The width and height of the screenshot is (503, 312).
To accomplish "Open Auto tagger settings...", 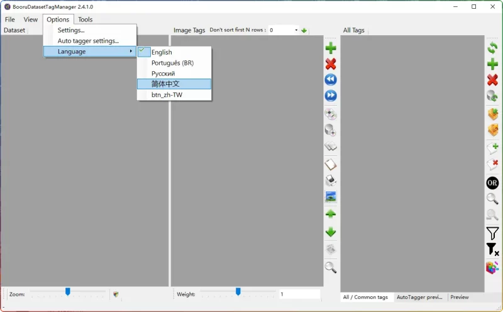I will [x=90, y=41].
